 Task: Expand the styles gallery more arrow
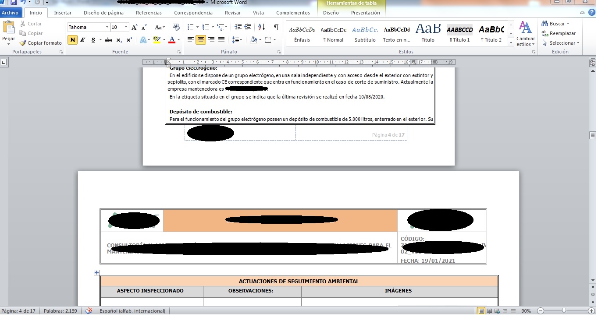coord(511,42)
